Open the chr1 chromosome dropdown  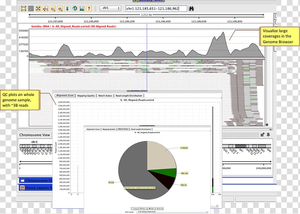click(x=110, y=8)
